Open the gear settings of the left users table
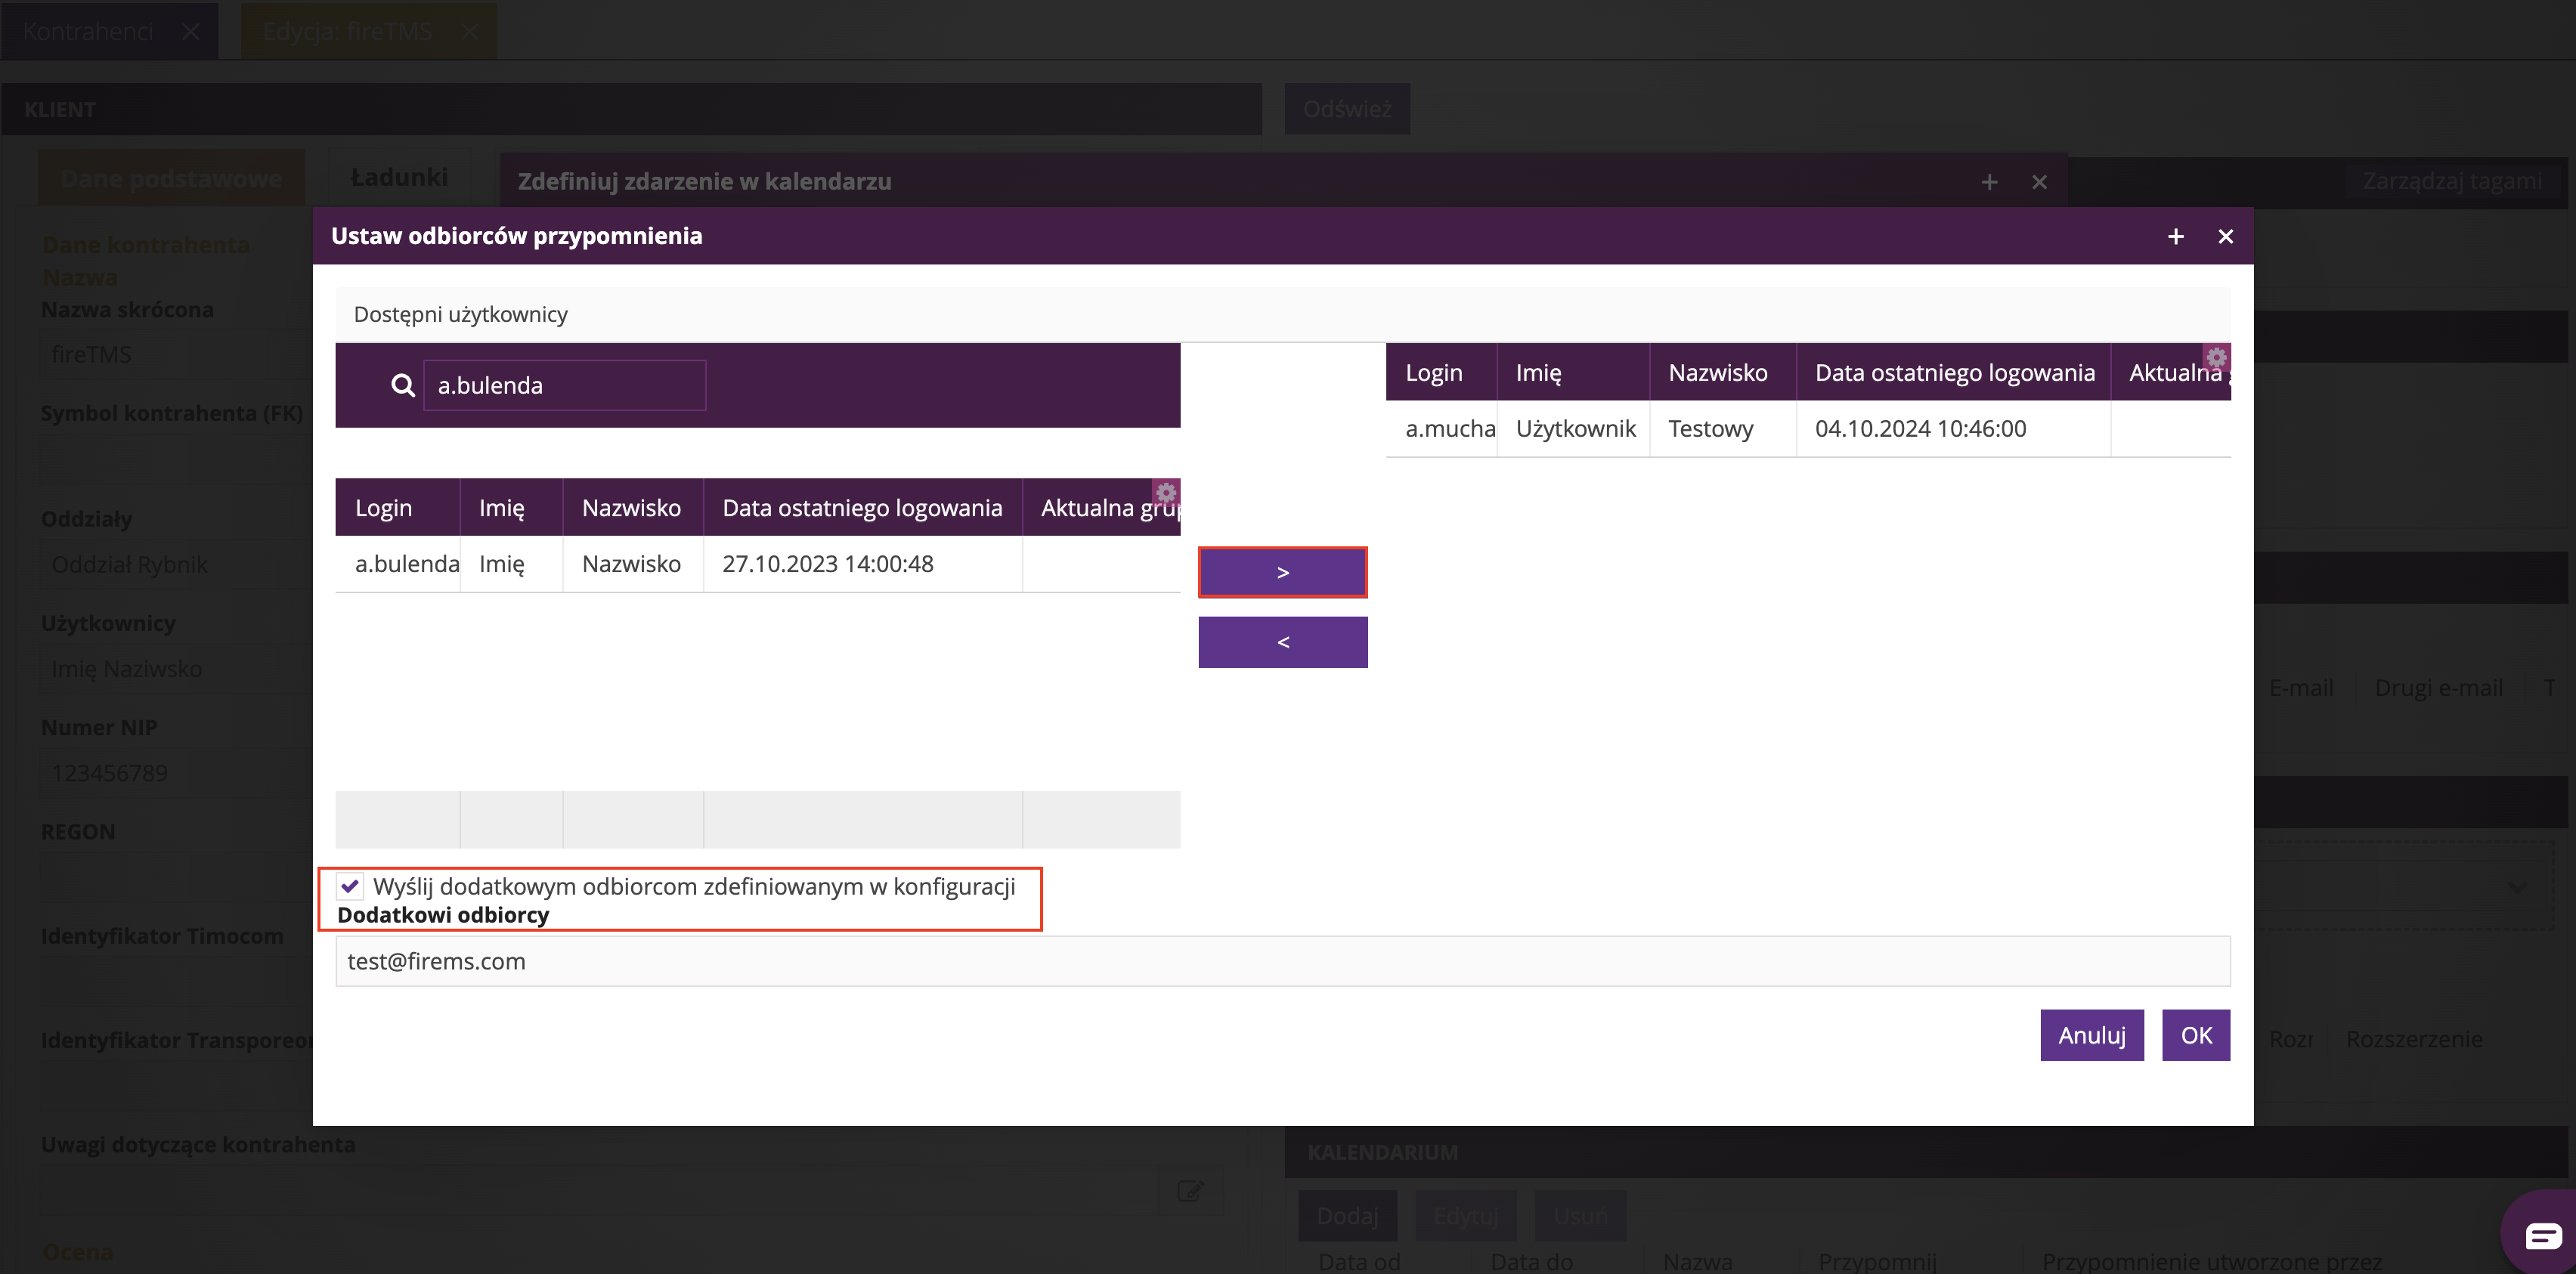Viewport: 2576px width, 1274px height. click(1166, 492)
